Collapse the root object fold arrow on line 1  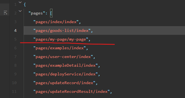20,2
